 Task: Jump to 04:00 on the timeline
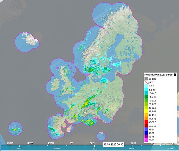pos(19,149)
